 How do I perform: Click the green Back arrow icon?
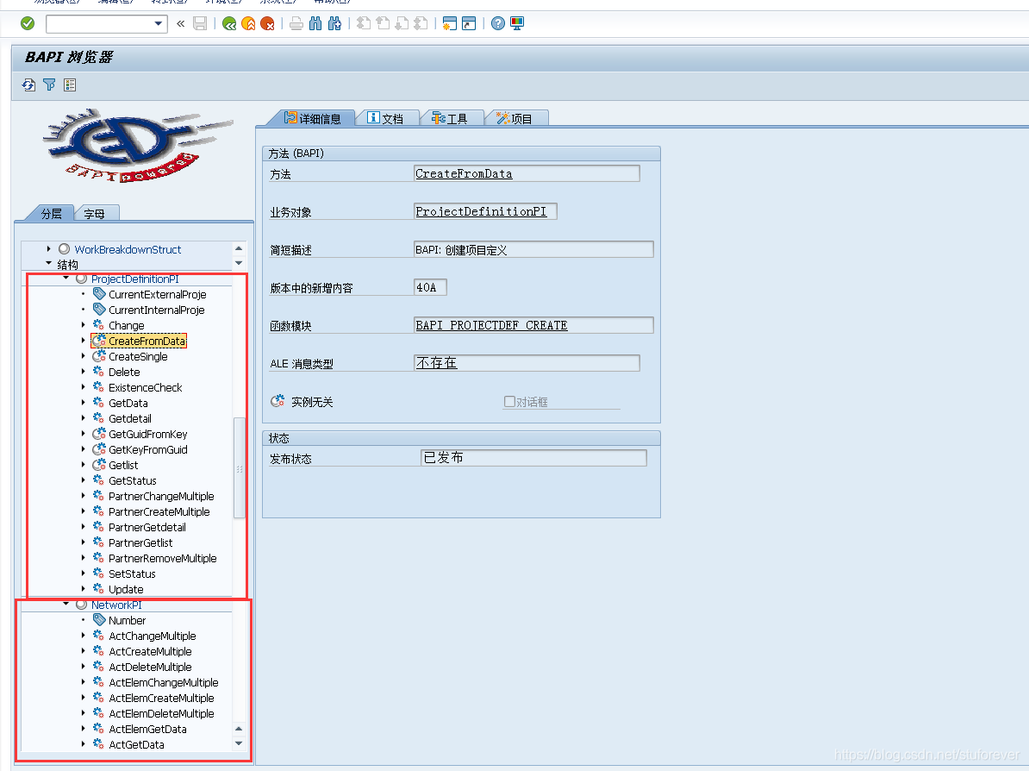tap(229, 23)
